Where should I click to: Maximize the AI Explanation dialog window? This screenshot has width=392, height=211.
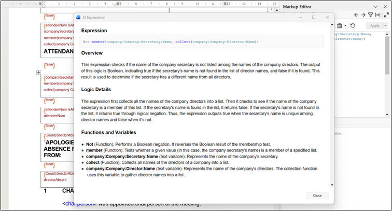point(313,17)
